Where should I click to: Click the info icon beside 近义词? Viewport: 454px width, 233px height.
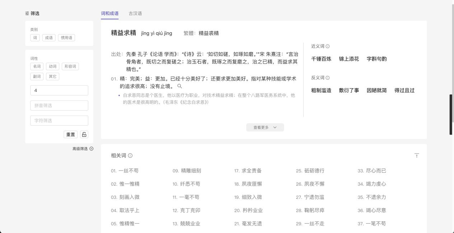(x=328, y=46)
